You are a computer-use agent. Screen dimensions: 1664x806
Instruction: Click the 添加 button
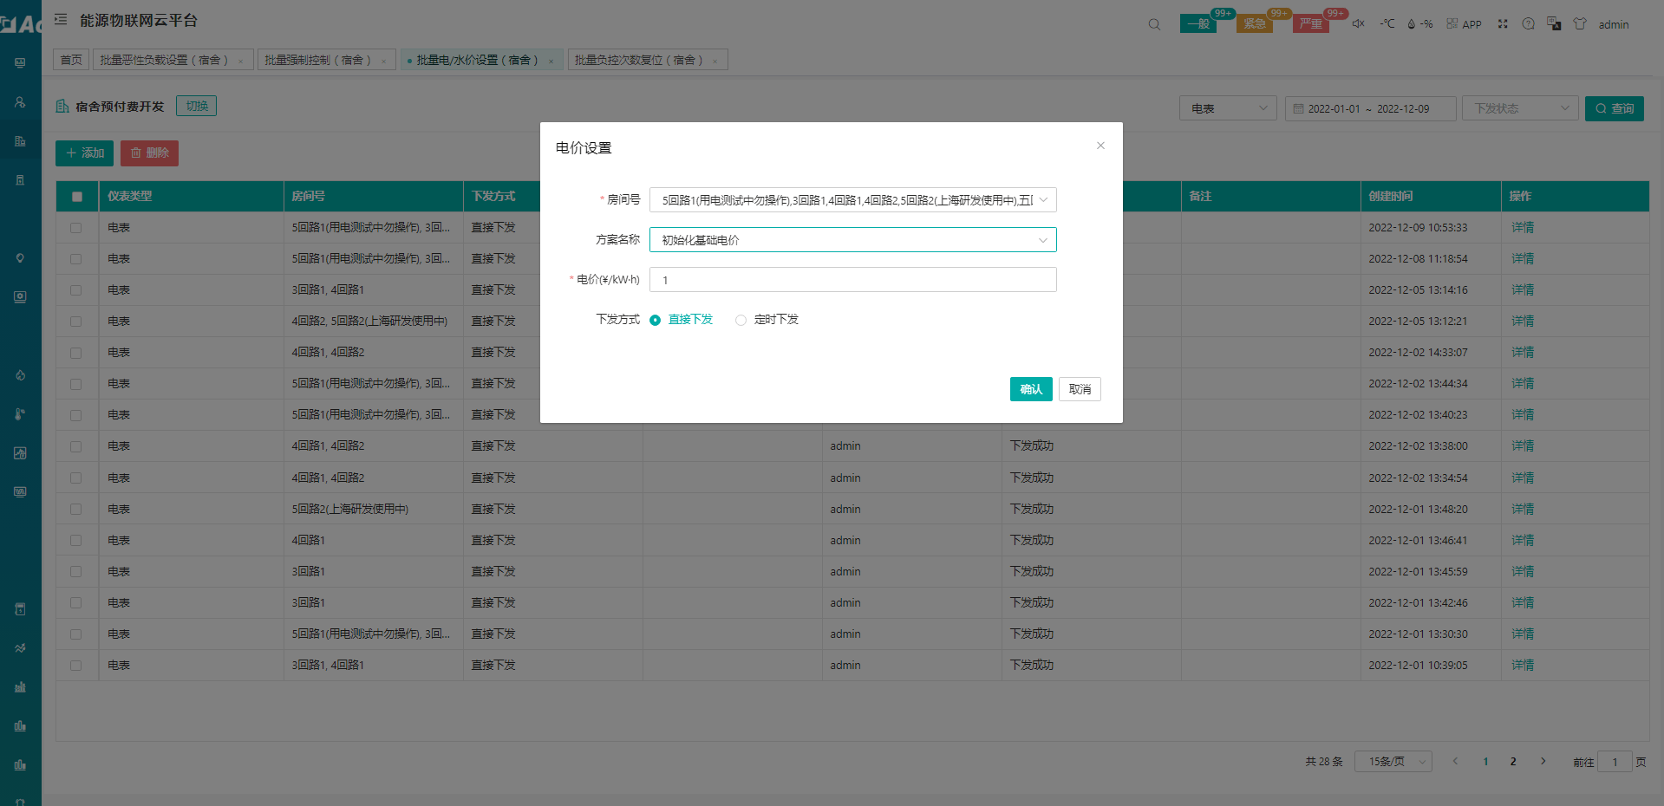[84, 153]
